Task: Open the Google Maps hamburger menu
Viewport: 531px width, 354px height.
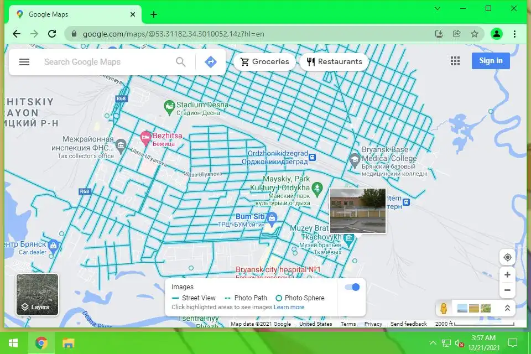Action: click(24, 62)
